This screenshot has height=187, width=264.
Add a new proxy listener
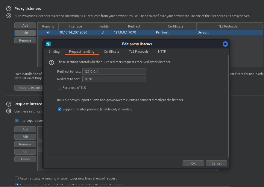pyautogui.click(x=25, y=25)
